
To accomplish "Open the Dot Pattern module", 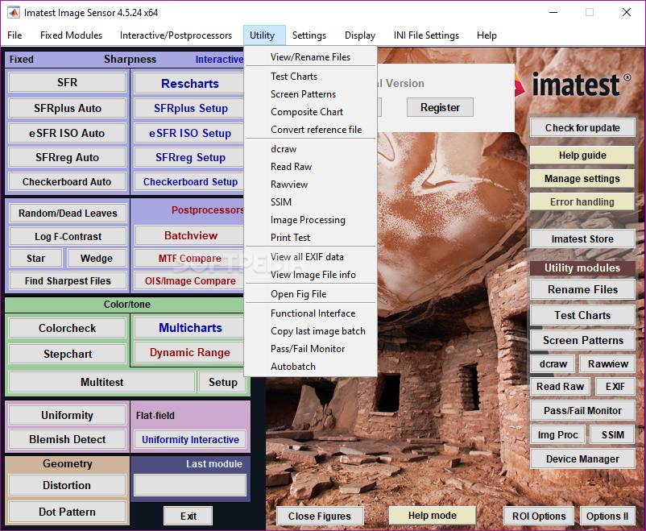I will pyautogui.click(x=67, y=512).
